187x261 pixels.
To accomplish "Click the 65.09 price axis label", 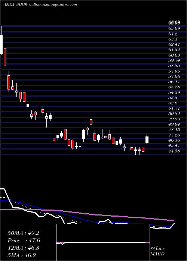I will pos(174,28).
